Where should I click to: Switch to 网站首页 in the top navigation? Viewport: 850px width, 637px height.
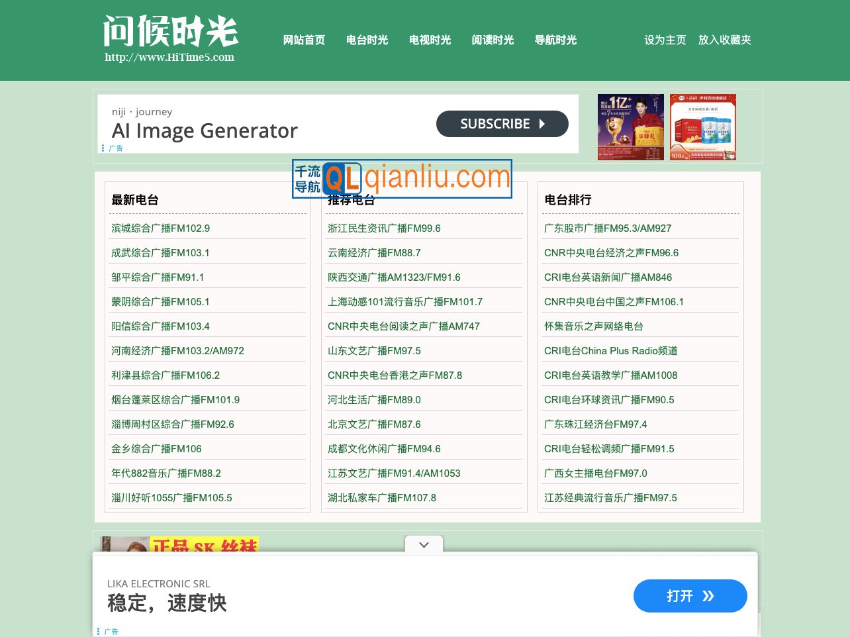(x=304, y=40)
